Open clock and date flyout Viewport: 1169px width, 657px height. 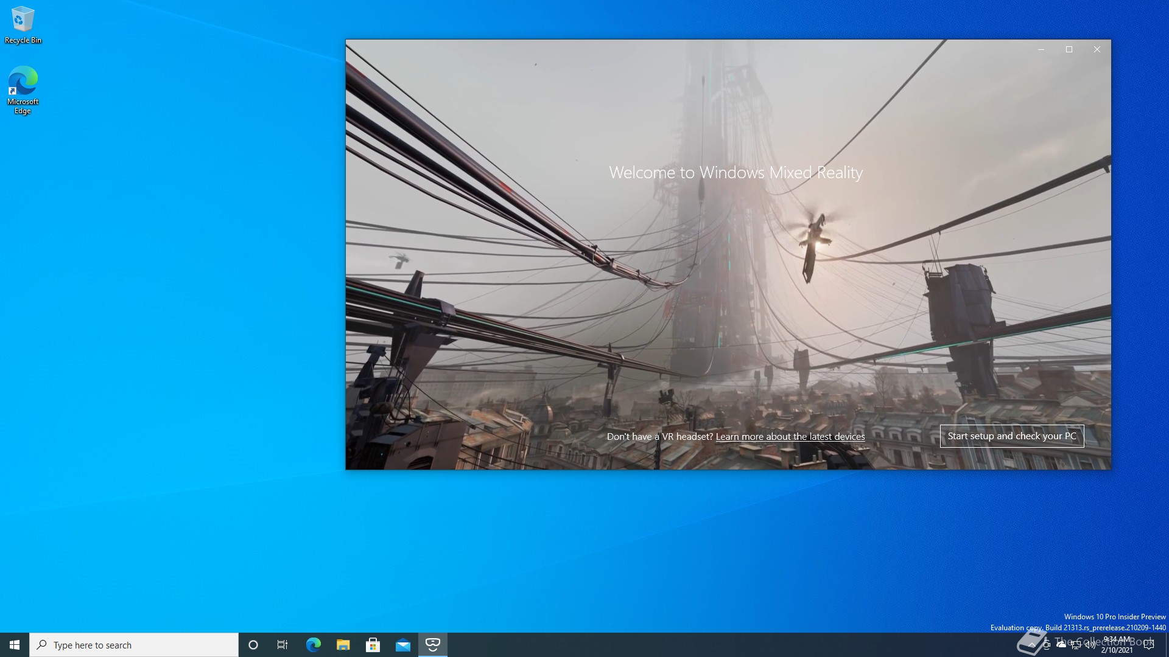[x=1117, y=645]
